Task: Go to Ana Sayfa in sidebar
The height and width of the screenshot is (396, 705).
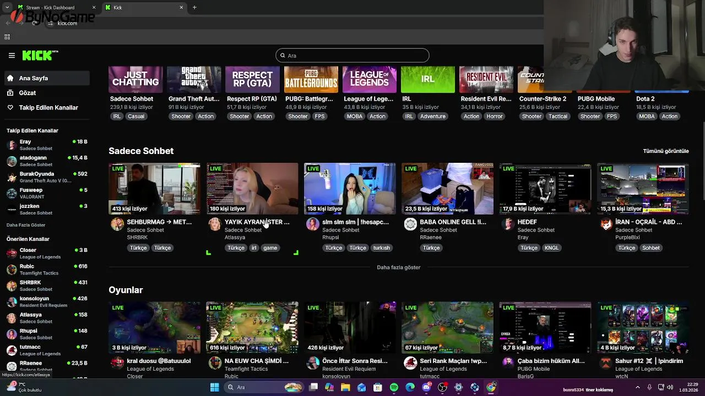Action: click(46, 78)
